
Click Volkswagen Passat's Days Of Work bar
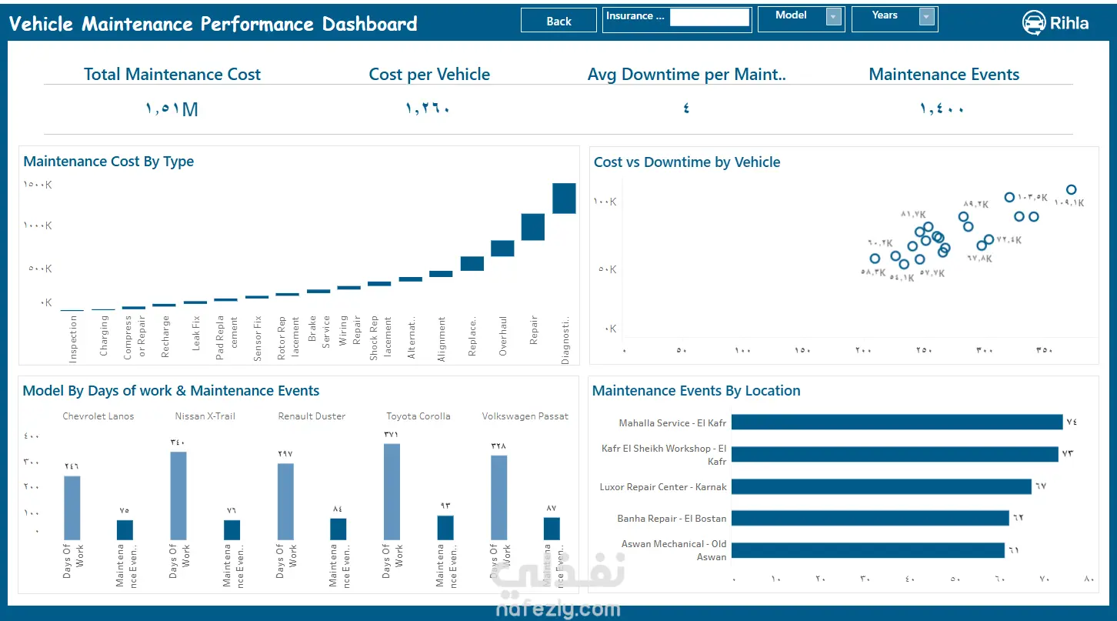498,498
